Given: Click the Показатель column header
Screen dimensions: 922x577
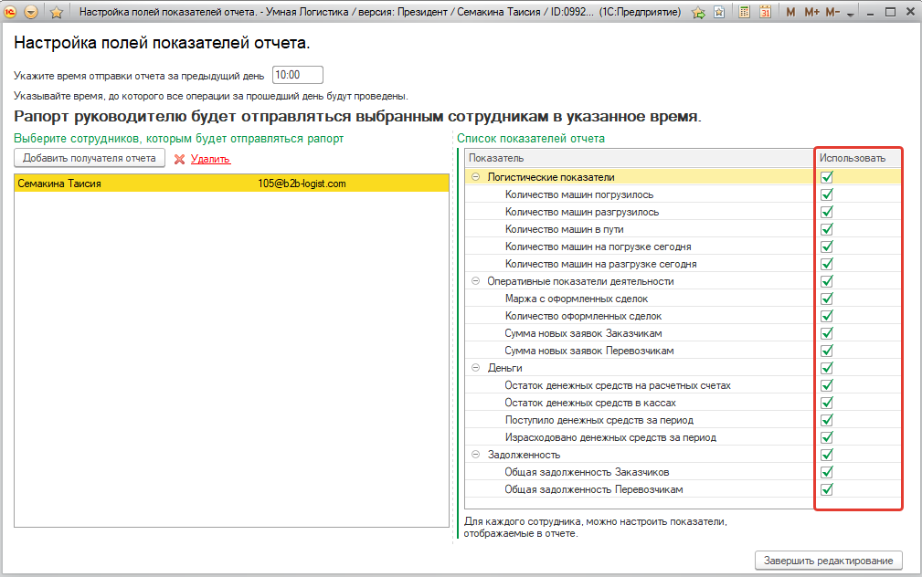Looking at the screenshot, I should point(640,158).
